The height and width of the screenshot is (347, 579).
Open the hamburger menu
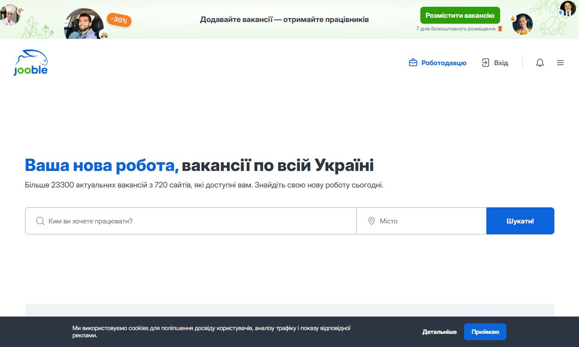560,63
